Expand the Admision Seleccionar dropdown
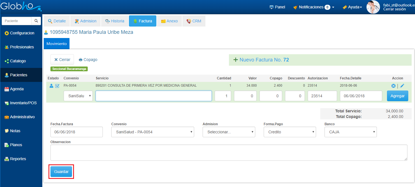The width and height of the screenshot is (415, 187). 229,132
